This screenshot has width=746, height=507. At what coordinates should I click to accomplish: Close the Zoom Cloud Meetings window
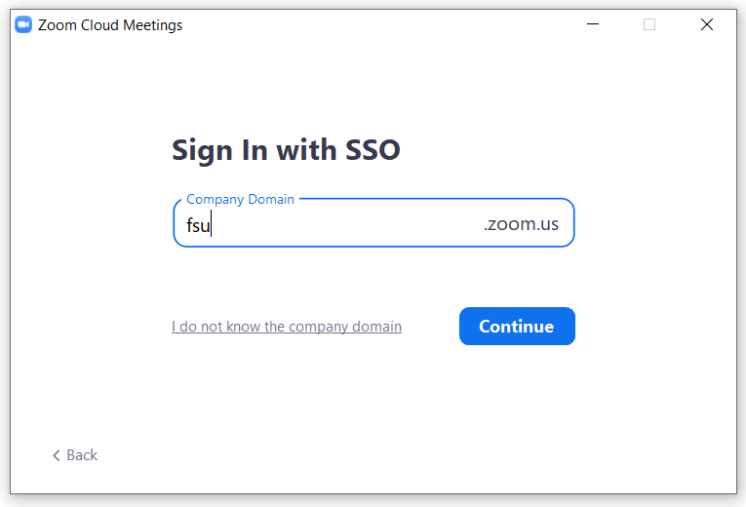click(707, 25)
